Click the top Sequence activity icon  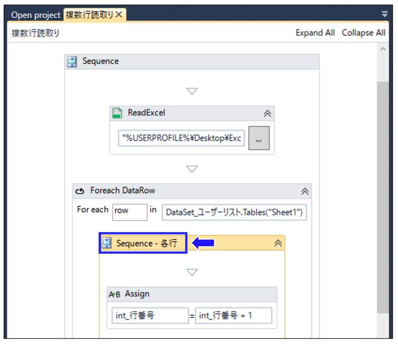click(72, 61)
